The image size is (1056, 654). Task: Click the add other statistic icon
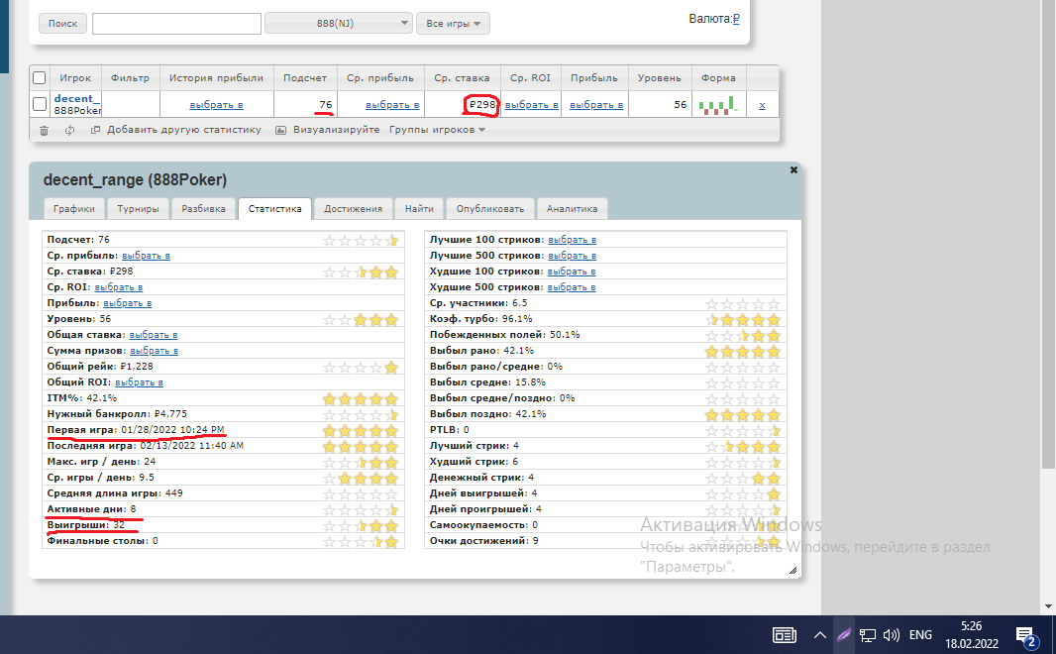point(96,130)
